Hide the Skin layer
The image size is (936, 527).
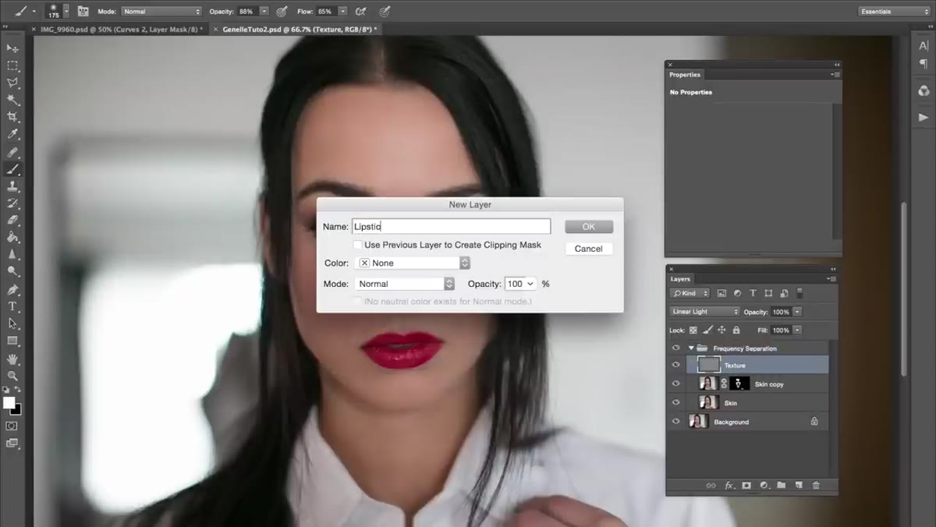coord(676,402)
